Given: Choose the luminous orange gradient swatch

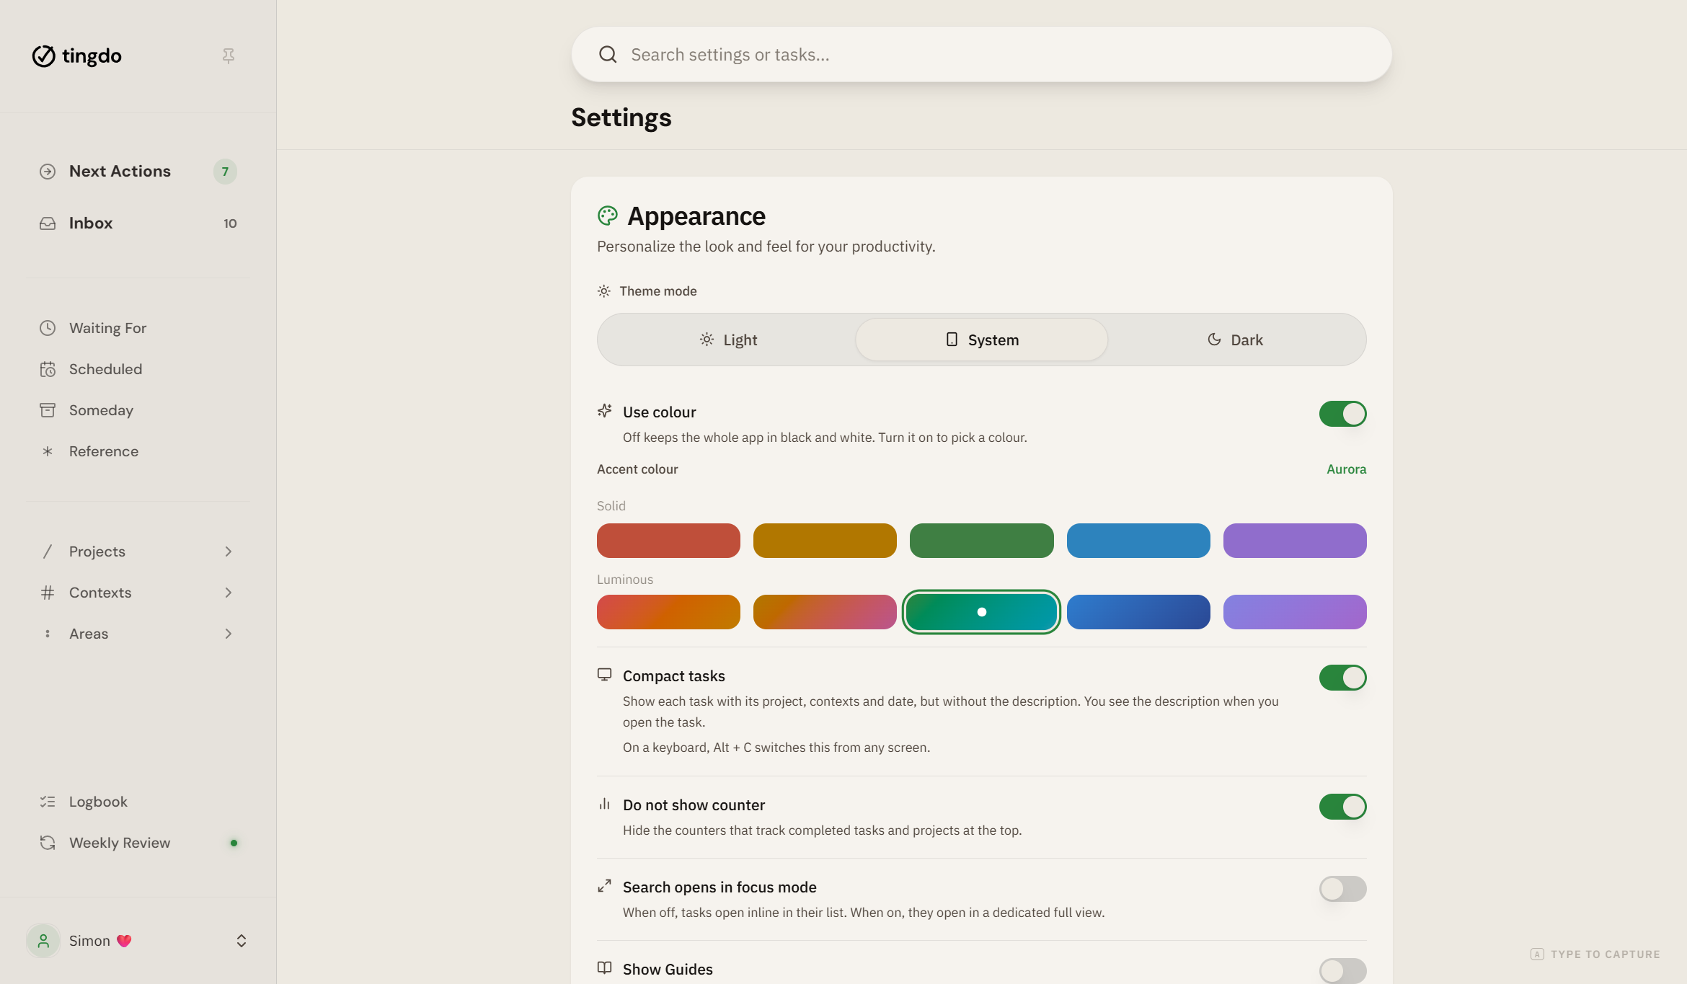Looking at the screenshot, I should click(x=668, y=612).
